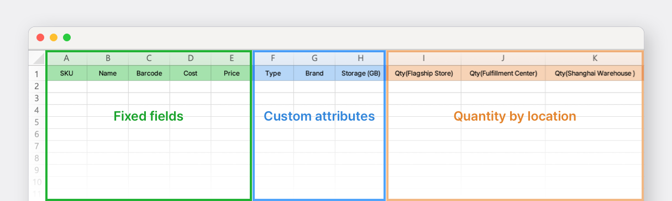Screen dimensions: 672x201
Task: Click the Qty(Flagship Store) header cell
Action: pos(424,73)
